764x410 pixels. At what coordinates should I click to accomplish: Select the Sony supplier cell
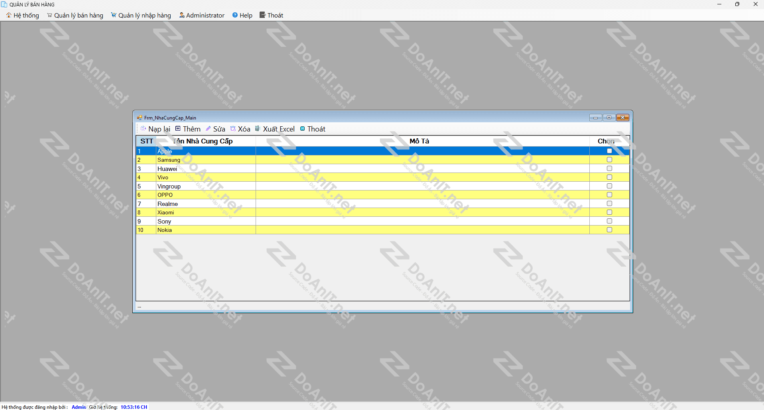click(206, 221)
